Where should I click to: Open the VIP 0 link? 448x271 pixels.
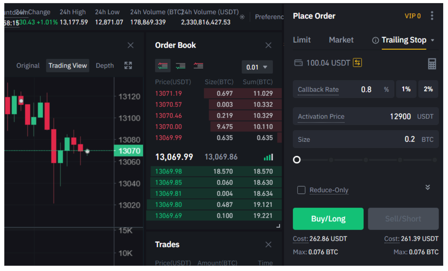(x=413, y=16)
